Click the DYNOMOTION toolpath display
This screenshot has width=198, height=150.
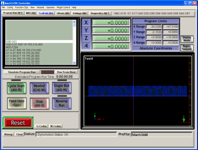click(138, 91)
